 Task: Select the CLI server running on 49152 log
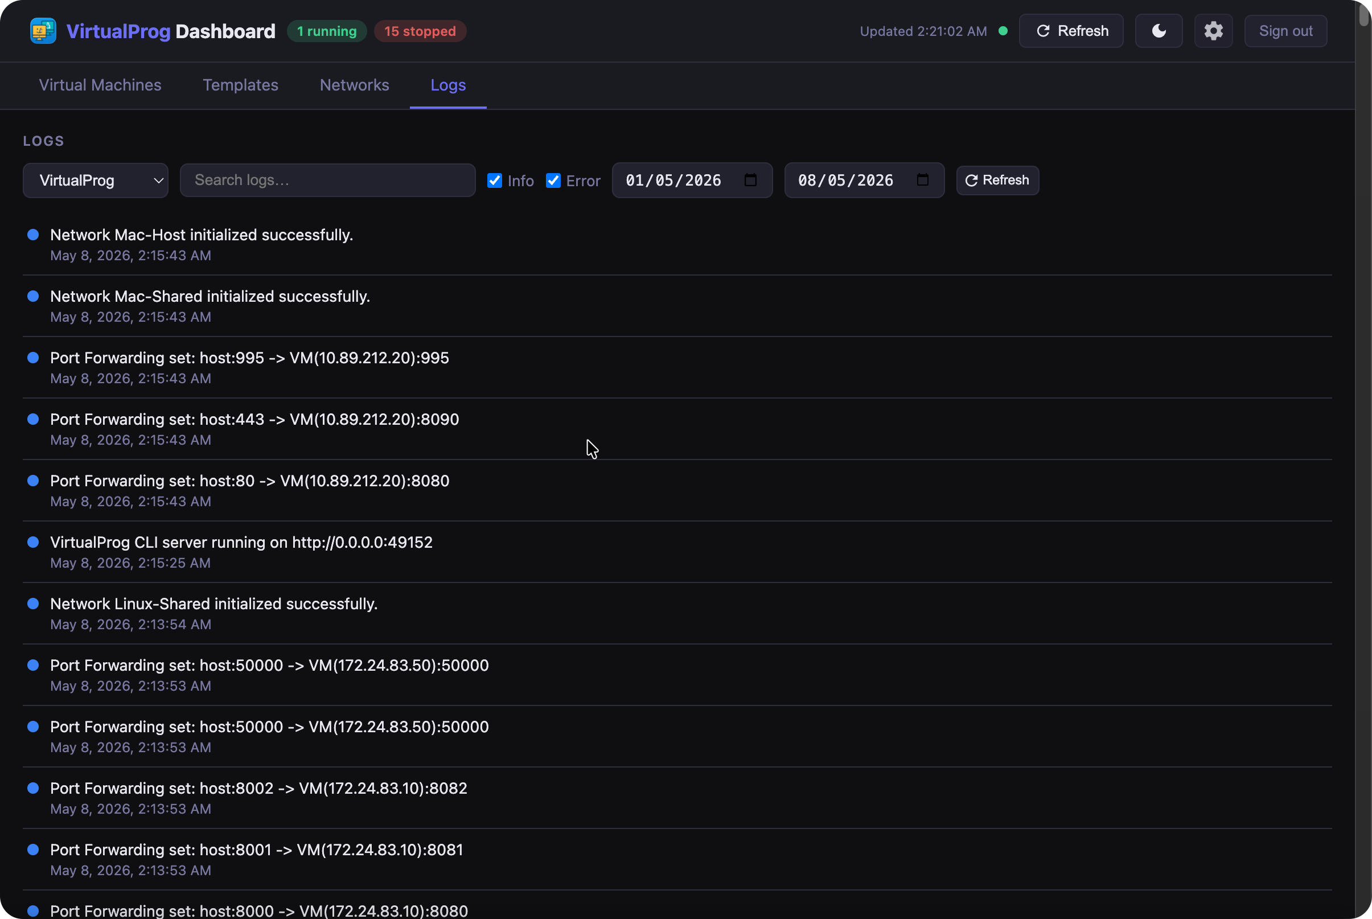click(677, 553)
